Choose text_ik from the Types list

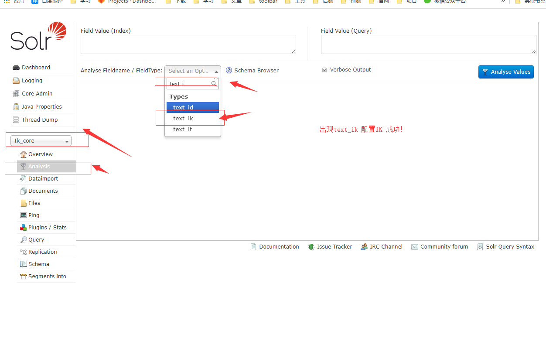coord(193,118)
